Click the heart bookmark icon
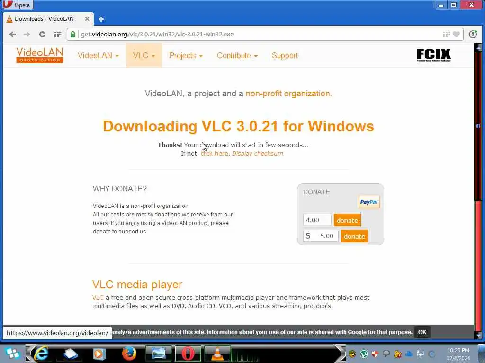The image size is (485, 363). coord(456,34)
